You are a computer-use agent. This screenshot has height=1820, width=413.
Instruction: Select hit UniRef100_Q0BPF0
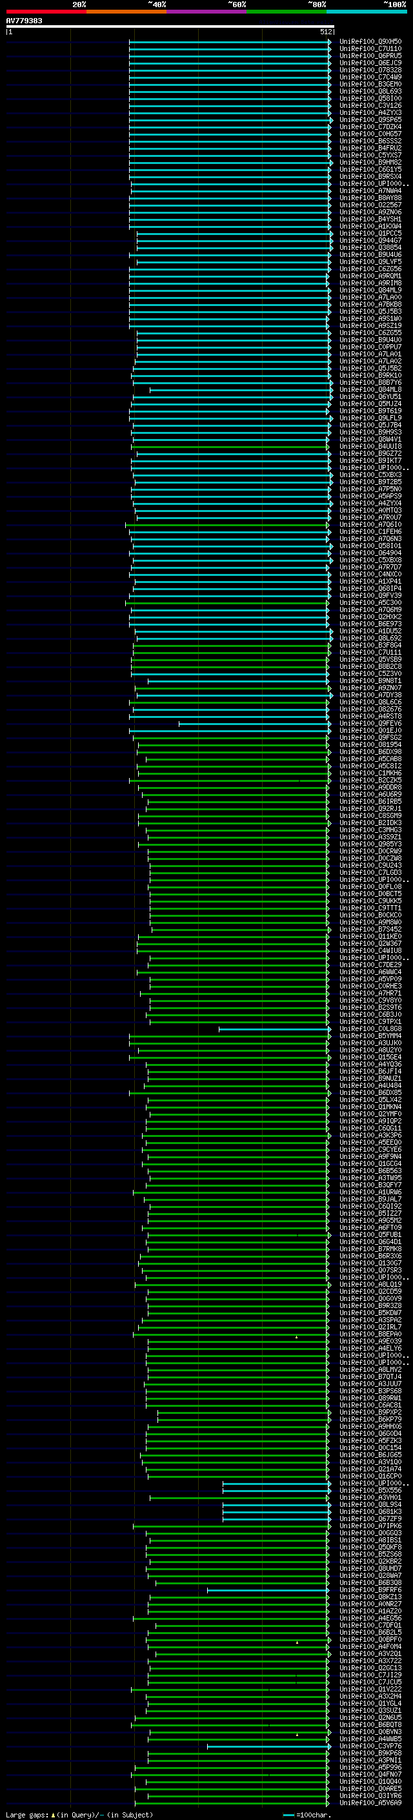(370, 1640)
